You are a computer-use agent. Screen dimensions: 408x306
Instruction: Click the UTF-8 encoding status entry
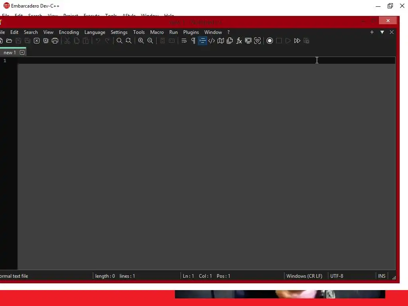(337, 276)
